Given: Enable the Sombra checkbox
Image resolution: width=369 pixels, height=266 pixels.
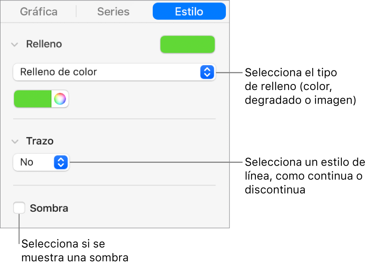Looking at the screenshot, I should coord(19,208).
